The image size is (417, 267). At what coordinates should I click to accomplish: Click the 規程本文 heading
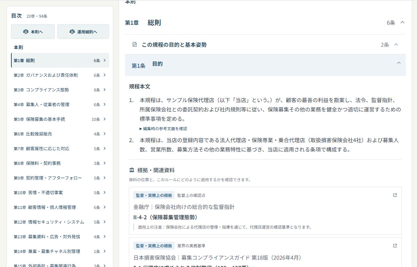tap(140, 86)
